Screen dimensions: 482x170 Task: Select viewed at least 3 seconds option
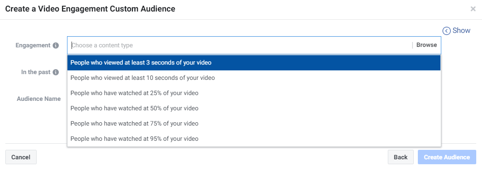click(x=254, y=63)
